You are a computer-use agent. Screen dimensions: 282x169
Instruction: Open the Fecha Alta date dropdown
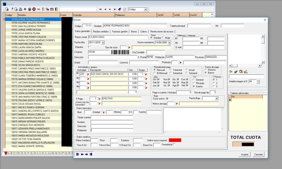pyautogui.click(x=103, y=43)
